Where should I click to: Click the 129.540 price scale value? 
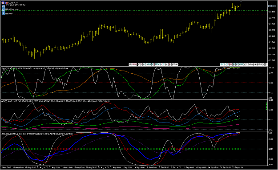tap(272, 42)
